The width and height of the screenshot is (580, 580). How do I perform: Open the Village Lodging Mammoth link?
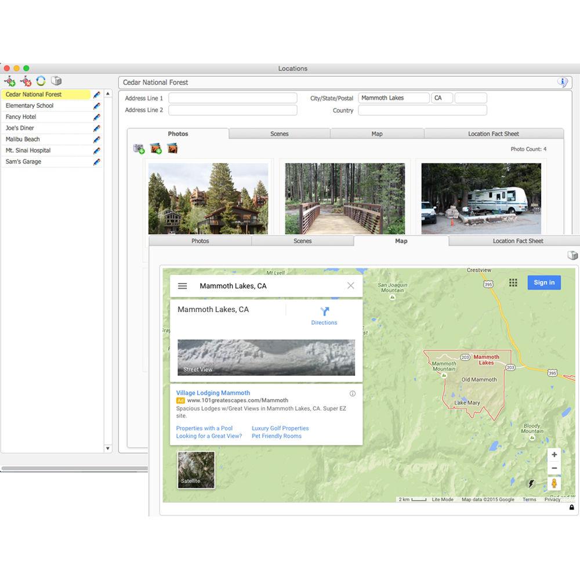(x=213, y=393)
